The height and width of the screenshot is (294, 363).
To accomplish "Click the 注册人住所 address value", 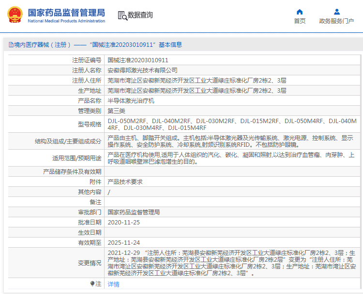I will pyautogui.click(x=197, y=80).
